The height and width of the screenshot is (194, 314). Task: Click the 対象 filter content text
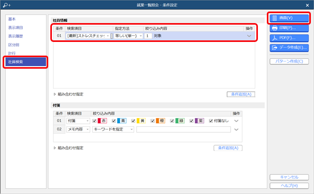[158, 36]
